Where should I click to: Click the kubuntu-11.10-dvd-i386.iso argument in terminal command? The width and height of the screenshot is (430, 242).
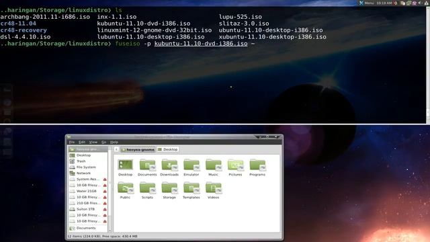[201, 44]
